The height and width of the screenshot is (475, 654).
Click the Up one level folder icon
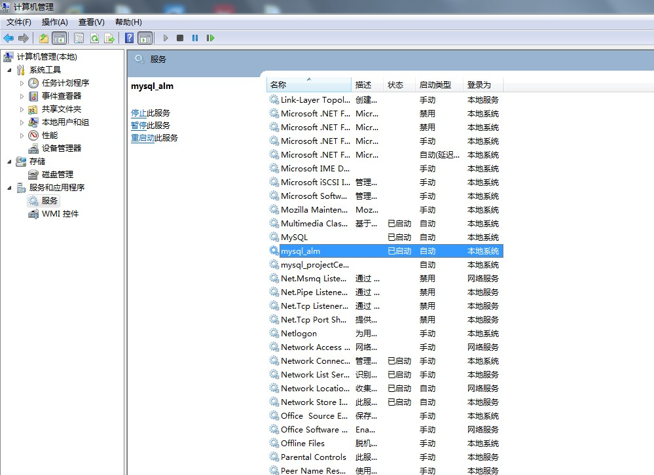[44, 38]
